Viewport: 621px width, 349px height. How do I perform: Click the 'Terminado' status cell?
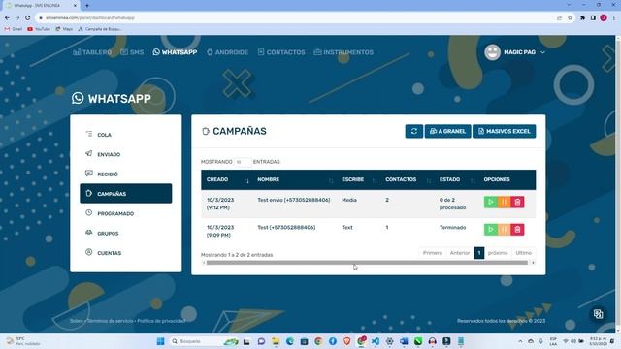[x=452, y=228]
